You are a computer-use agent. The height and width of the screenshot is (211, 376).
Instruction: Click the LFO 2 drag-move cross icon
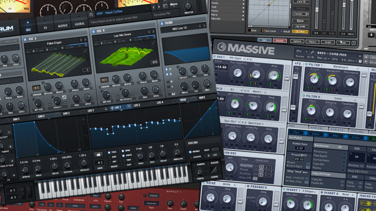(112, 108)
